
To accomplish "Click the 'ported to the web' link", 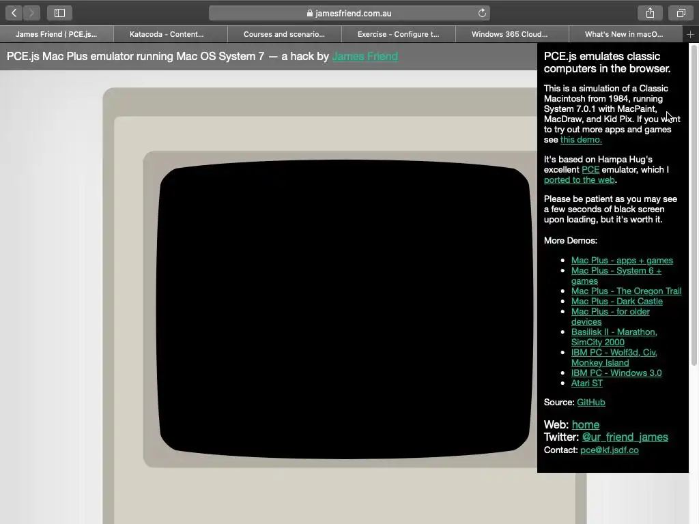I will (x=579, y=179).
